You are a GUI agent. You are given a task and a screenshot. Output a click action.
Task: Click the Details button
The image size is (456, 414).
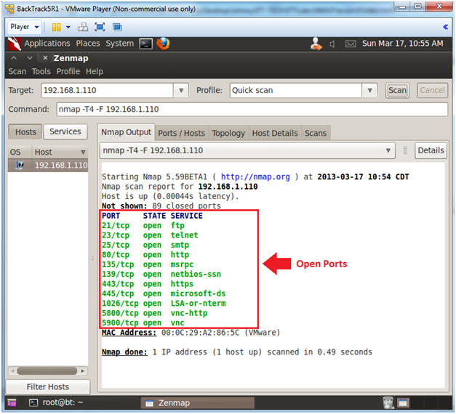pos(431,151)
